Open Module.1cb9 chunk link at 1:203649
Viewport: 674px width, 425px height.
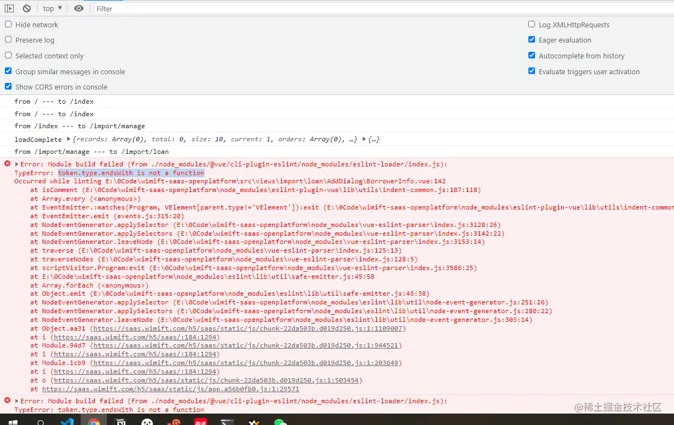tap(246, 363)
